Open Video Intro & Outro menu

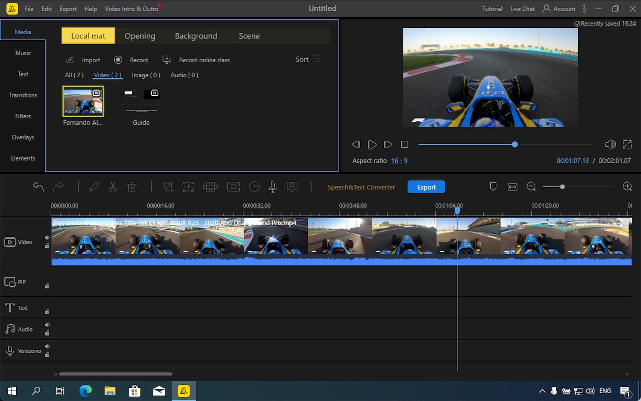[132, 9]
